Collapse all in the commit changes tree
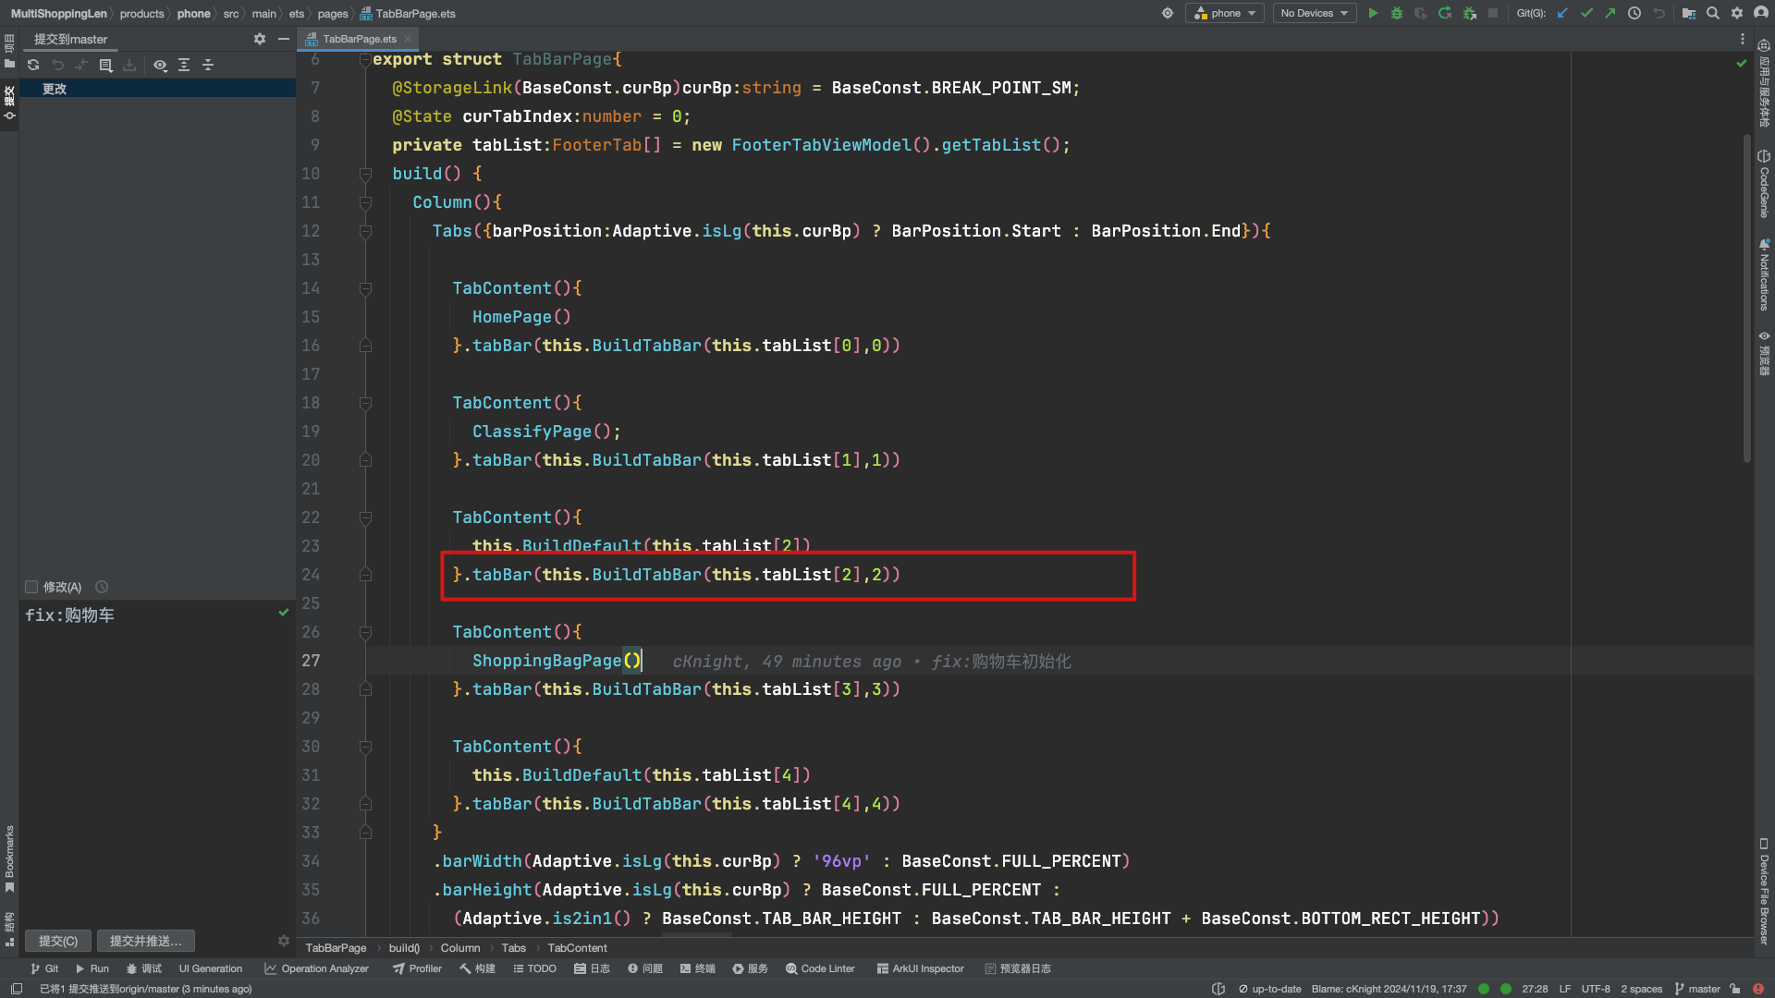This screenshot has width=1775, height=998. pyautogui.click(x=208, y=65)
